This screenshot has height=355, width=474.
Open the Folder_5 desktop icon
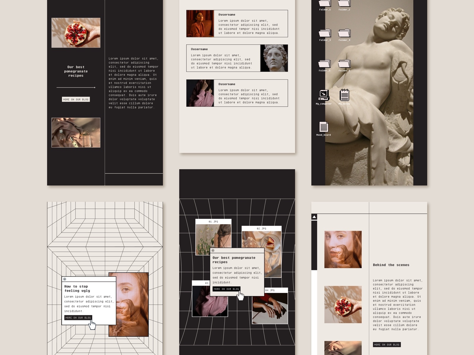coord(325,63)
